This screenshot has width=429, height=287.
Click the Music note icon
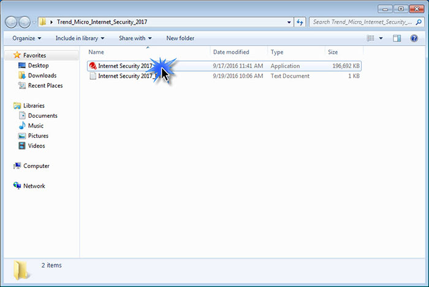coord(22,126)
